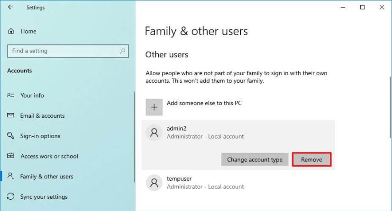The image size is (392, 211).
Task: Click the Other users heading
Action: 167,54
